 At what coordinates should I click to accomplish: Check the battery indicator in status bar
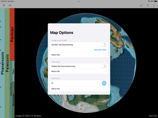(x=156, y=1)
